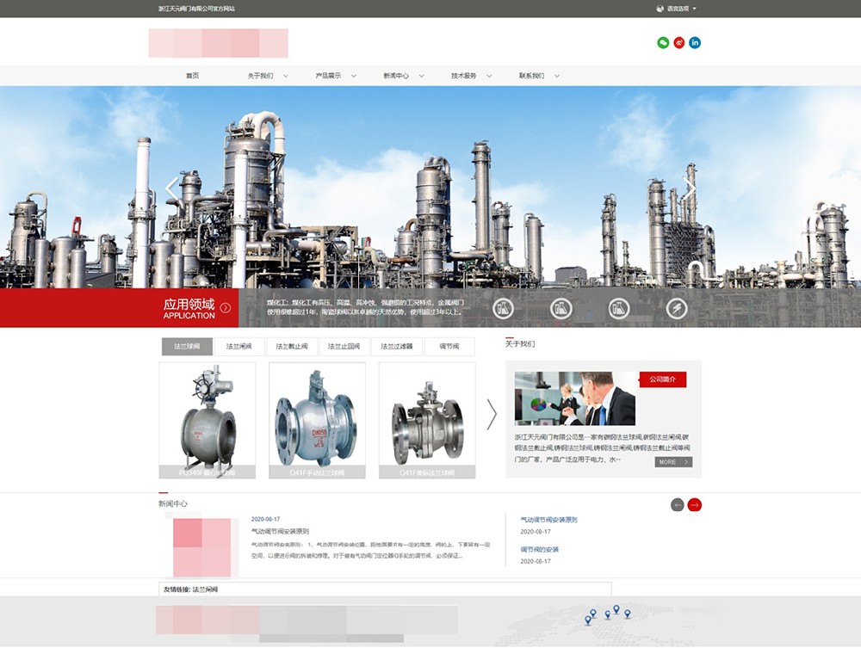Click the lightning bolt application icon
The image size is (861, 648).
677,308
